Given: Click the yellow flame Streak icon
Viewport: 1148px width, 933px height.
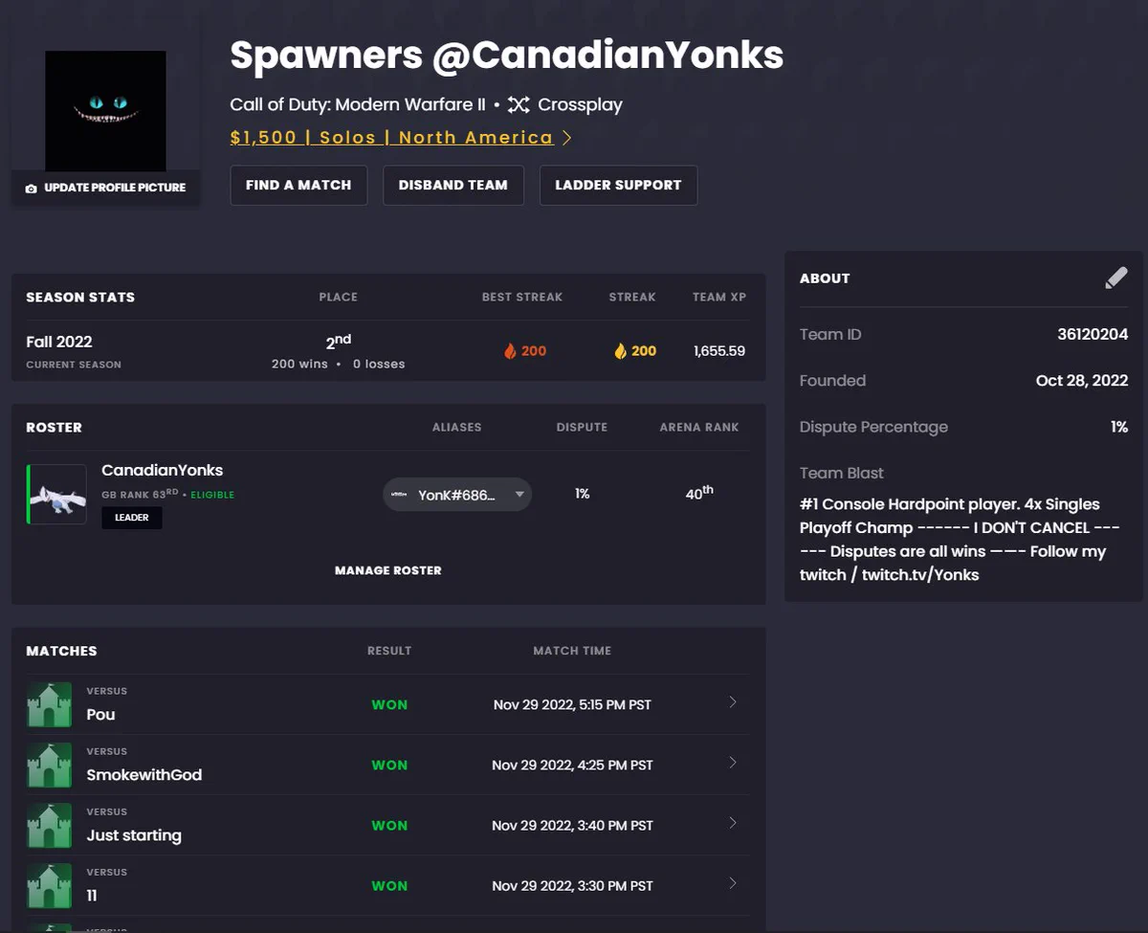Looking at the screenshot, I should tap(620, 351).
